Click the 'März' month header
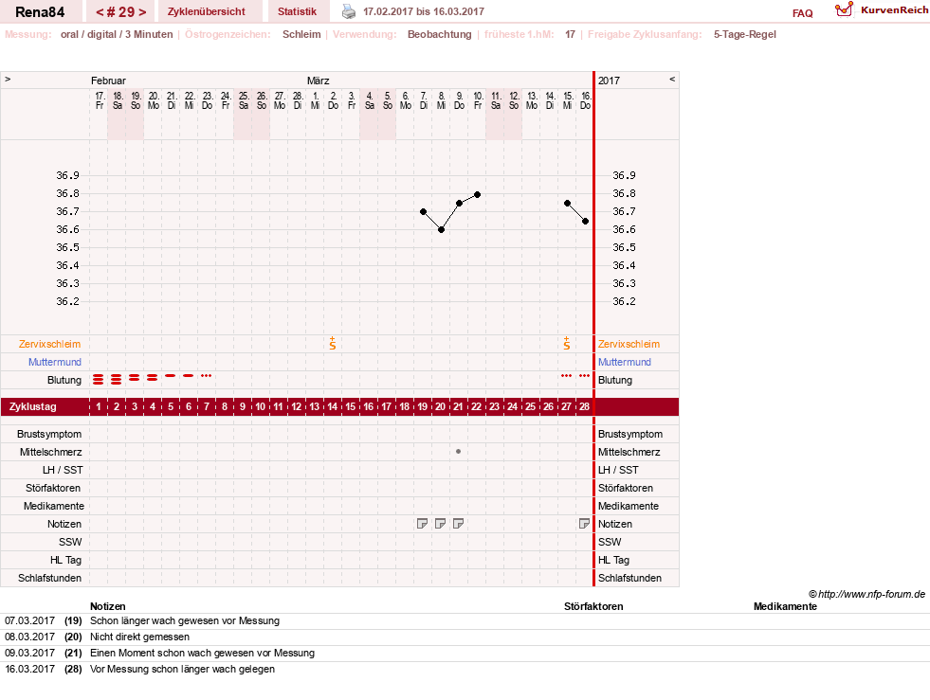The height and width of the screenshot is (700, 930). coord(318,81)
